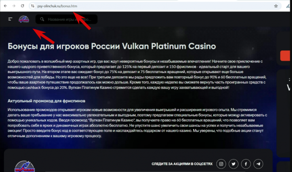Bookmark this page with the star icon

(276, 6)
